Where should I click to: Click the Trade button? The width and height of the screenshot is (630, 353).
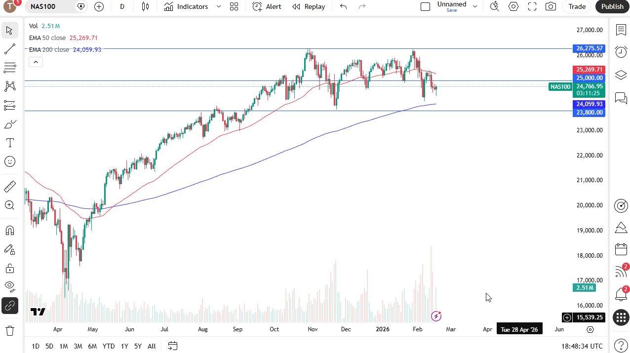577,6
